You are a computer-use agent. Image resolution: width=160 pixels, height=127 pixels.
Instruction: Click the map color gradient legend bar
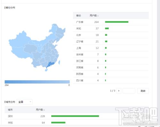(x=37, y=82)
